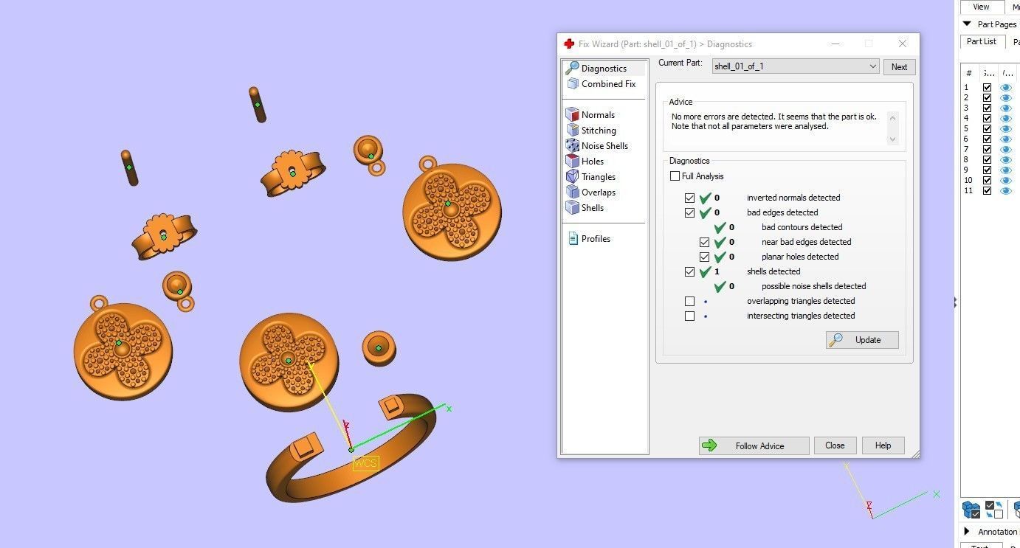The image size is (1020, 548).
Task: Expand the Annotation section
Action: tap(967, 531)
